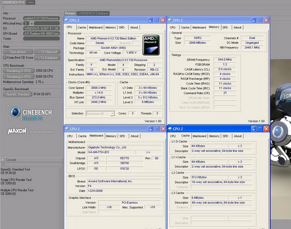Image resolution: width=291 pixels, height=229 pixels.
Task: Click the CPU-Z title icon of the Memory window
Action: point(171,20)
